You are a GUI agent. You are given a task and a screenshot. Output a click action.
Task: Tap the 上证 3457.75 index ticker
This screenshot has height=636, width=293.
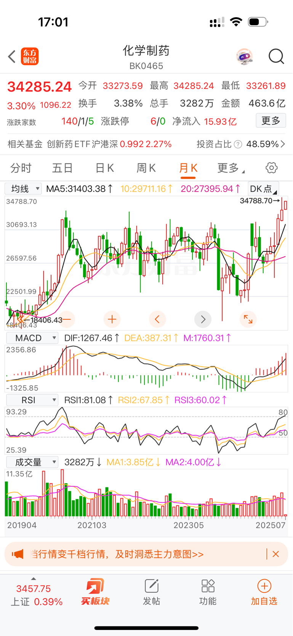coord(36,595)
